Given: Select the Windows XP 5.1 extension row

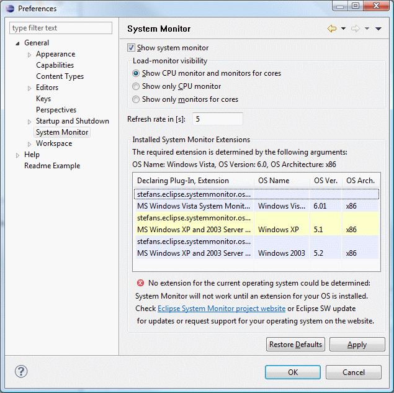Looking at the screenshot, I should point(256,230).
